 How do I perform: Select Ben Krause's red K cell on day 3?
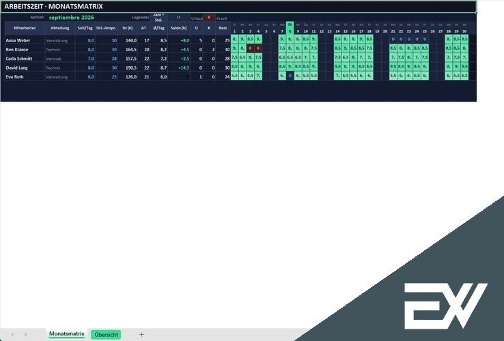[x=251, y=48]
